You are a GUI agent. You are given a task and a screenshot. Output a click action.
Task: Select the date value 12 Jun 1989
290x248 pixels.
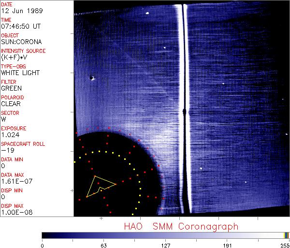[18, 11]
